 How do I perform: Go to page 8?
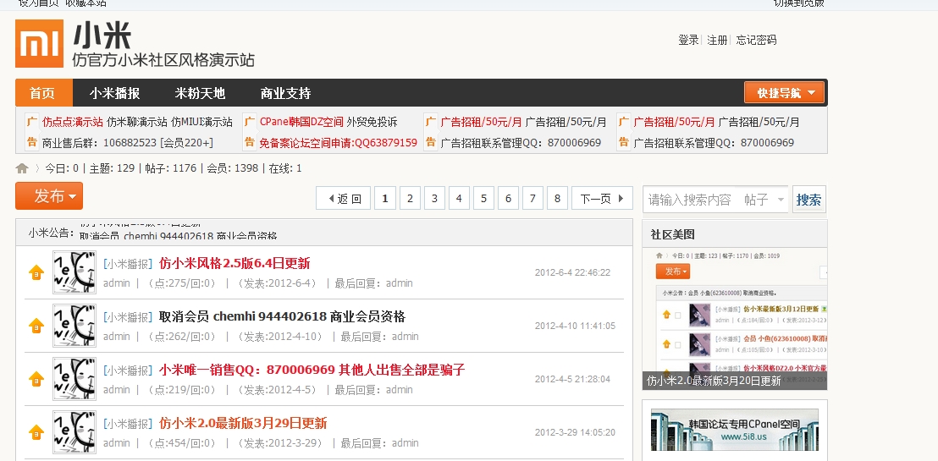(x=557, y=199)
